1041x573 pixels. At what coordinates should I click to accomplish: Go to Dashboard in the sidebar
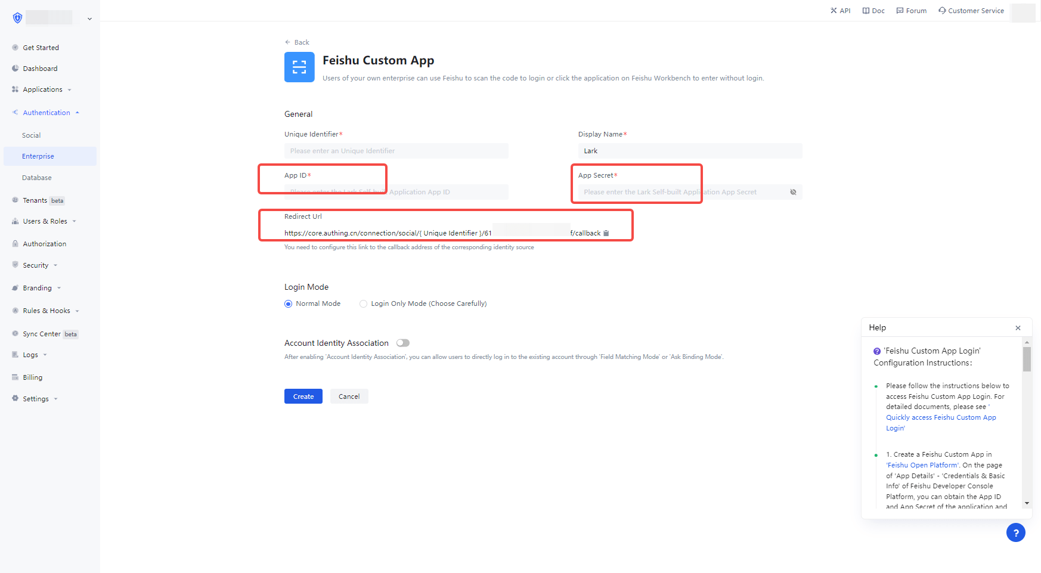(x=40, y=69)
